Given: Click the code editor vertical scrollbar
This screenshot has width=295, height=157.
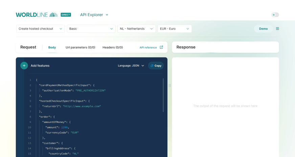Looking at the screenshot, I should pyautogui.click(x=163, y=95).
